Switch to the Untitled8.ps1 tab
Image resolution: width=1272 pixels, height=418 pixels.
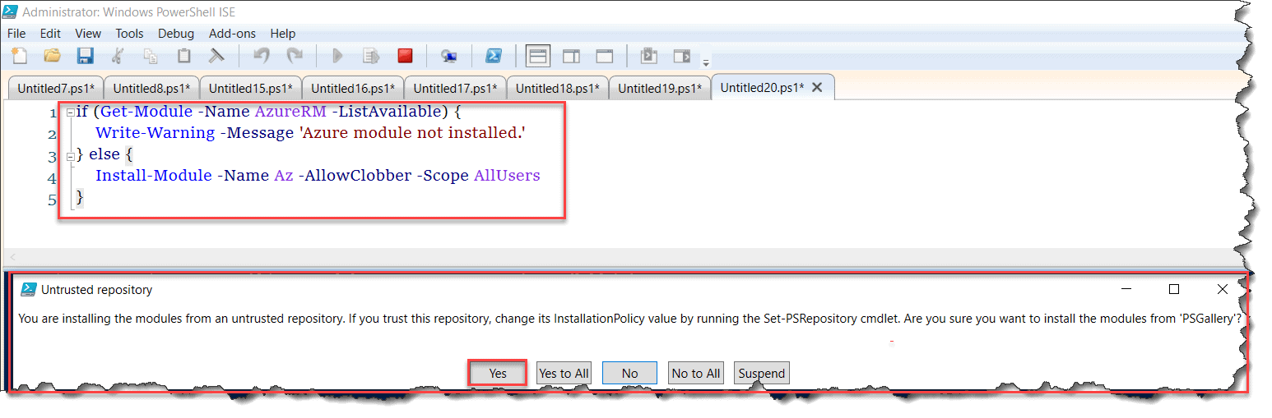pos(151,88)
